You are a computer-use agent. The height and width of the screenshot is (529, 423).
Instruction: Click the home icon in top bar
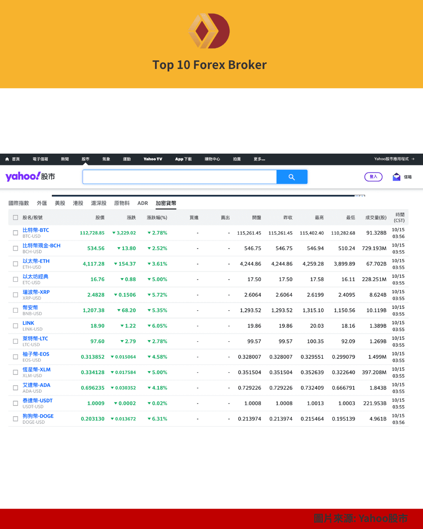[x=7, y=159]
